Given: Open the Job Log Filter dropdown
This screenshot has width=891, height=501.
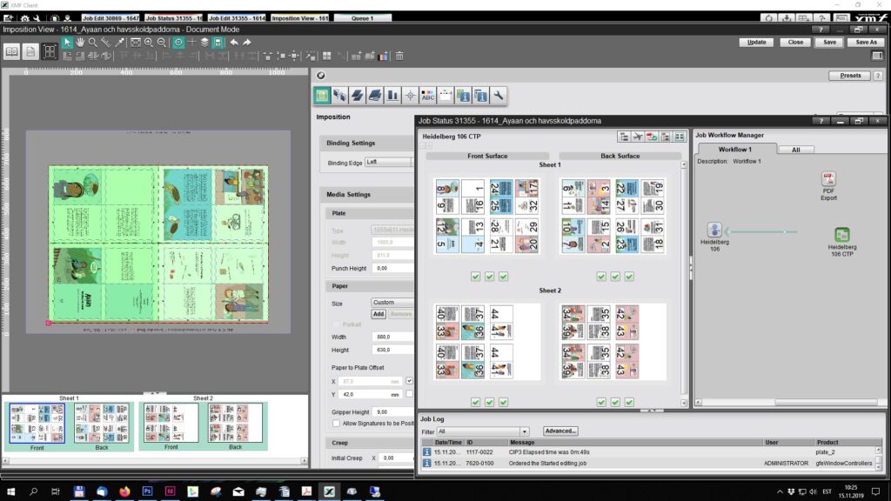Looking at the screenshot, I should [x=484, y=431].
